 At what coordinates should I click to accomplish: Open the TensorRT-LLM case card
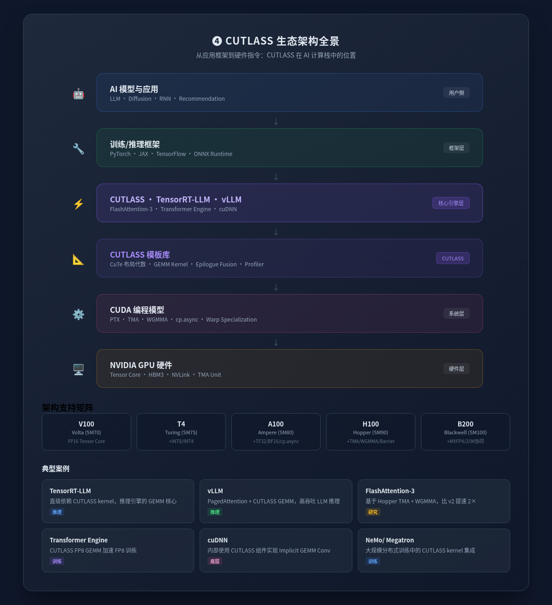click(x=118, y=501)
